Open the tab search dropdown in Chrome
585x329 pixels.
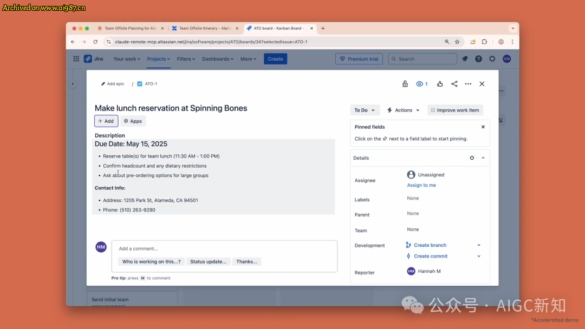coord(513,28)
